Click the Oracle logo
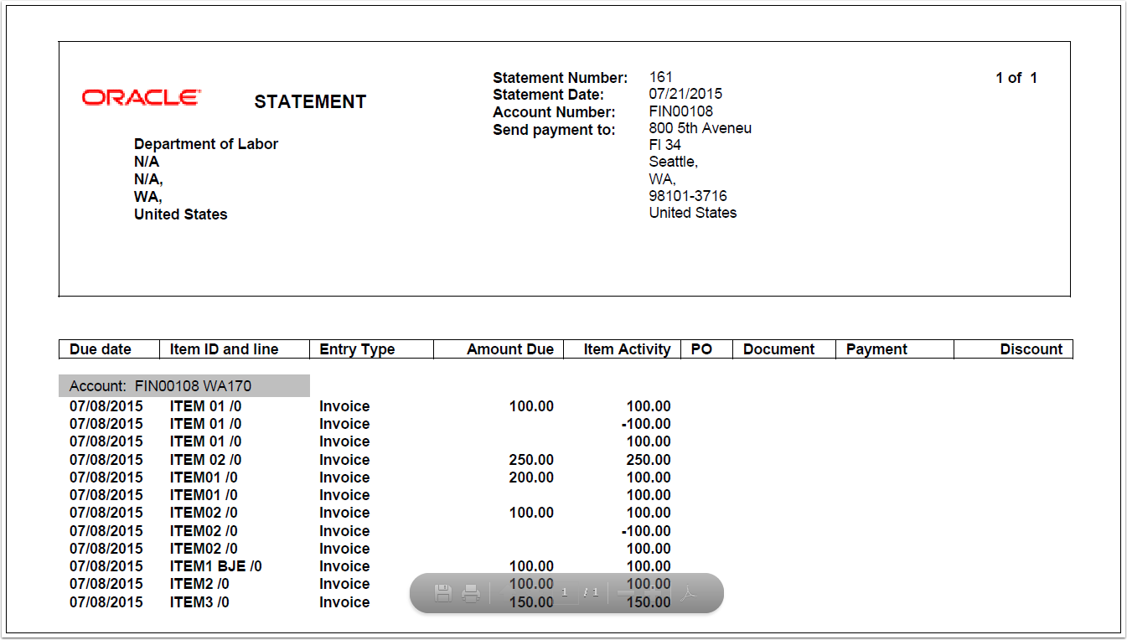Viewport: 1127px width, 640px height. (141, 97)
